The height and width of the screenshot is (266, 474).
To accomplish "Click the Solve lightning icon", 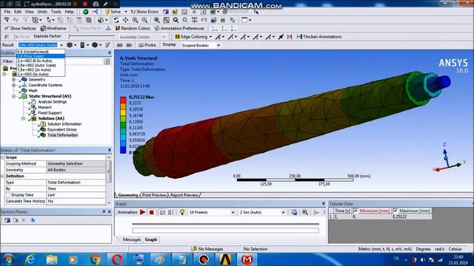I will [x=107, y=12].
